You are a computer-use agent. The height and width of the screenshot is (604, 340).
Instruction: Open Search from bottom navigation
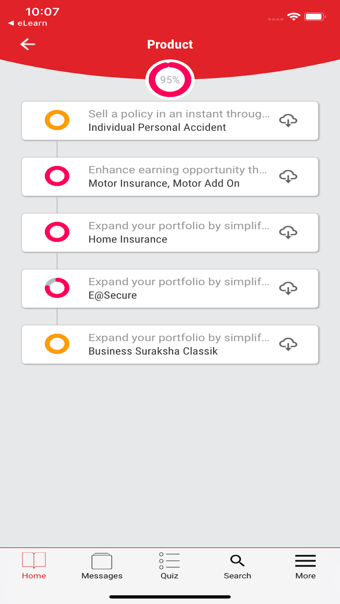click(x=237, y=566)
